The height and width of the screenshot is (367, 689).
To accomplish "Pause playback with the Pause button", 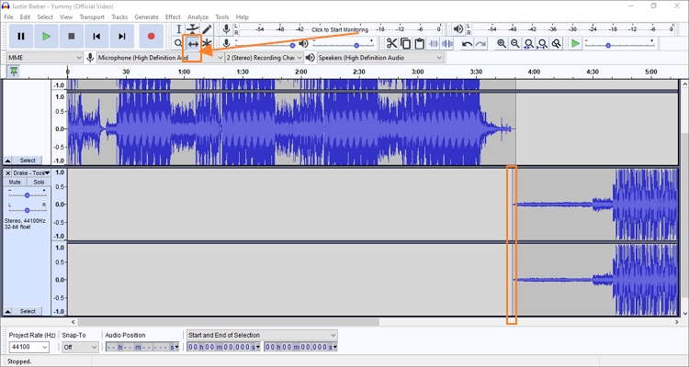I will [x=20, y=37].
